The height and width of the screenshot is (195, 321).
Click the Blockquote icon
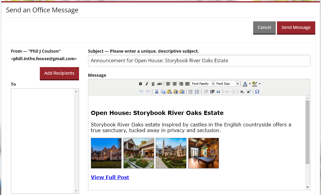[219, 91]
